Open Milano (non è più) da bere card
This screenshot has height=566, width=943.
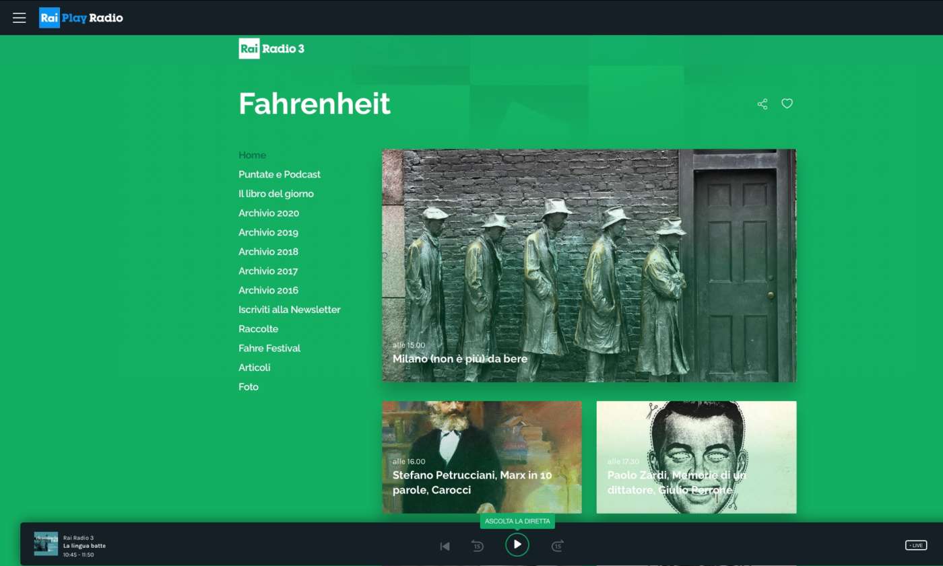[589, 265]
